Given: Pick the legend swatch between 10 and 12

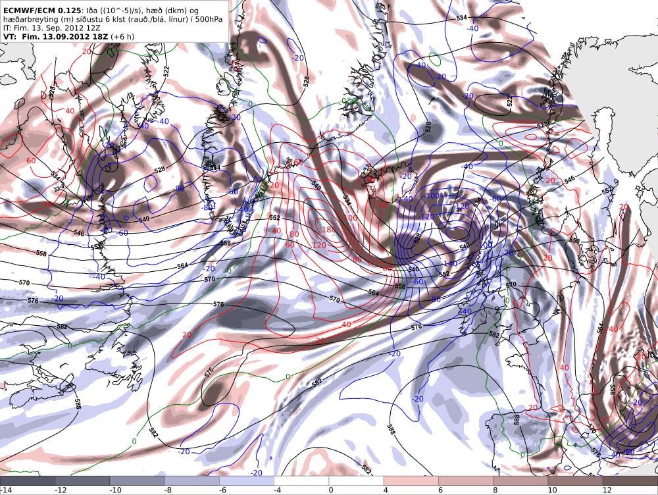Looking at the screenshot, I should tap(575, 481).
